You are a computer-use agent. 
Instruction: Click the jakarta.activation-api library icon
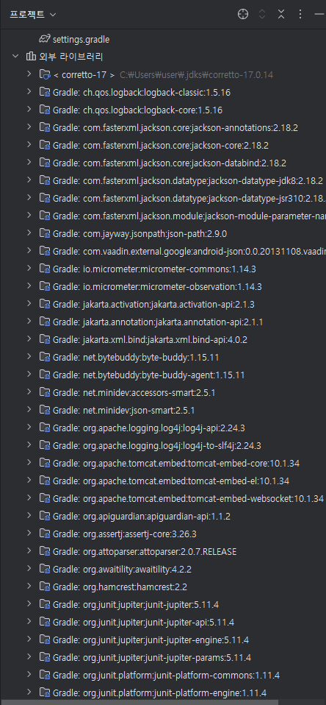(44, 304)
